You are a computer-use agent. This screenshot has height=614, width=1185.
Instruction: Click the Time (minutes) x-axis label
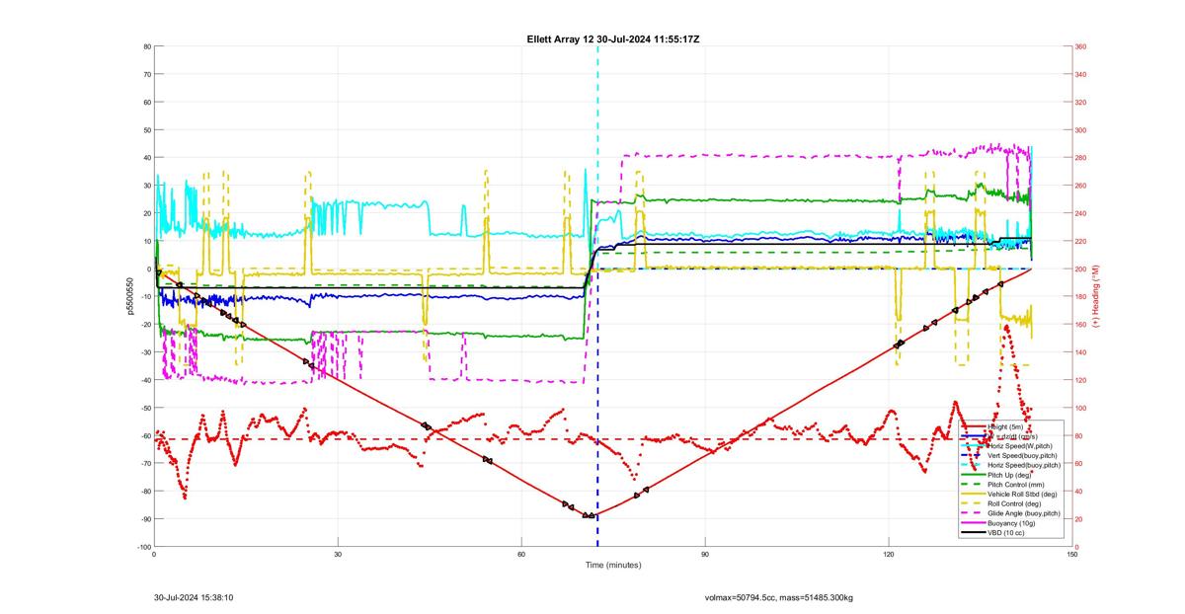pyautogui.click(x=612, y=566)
